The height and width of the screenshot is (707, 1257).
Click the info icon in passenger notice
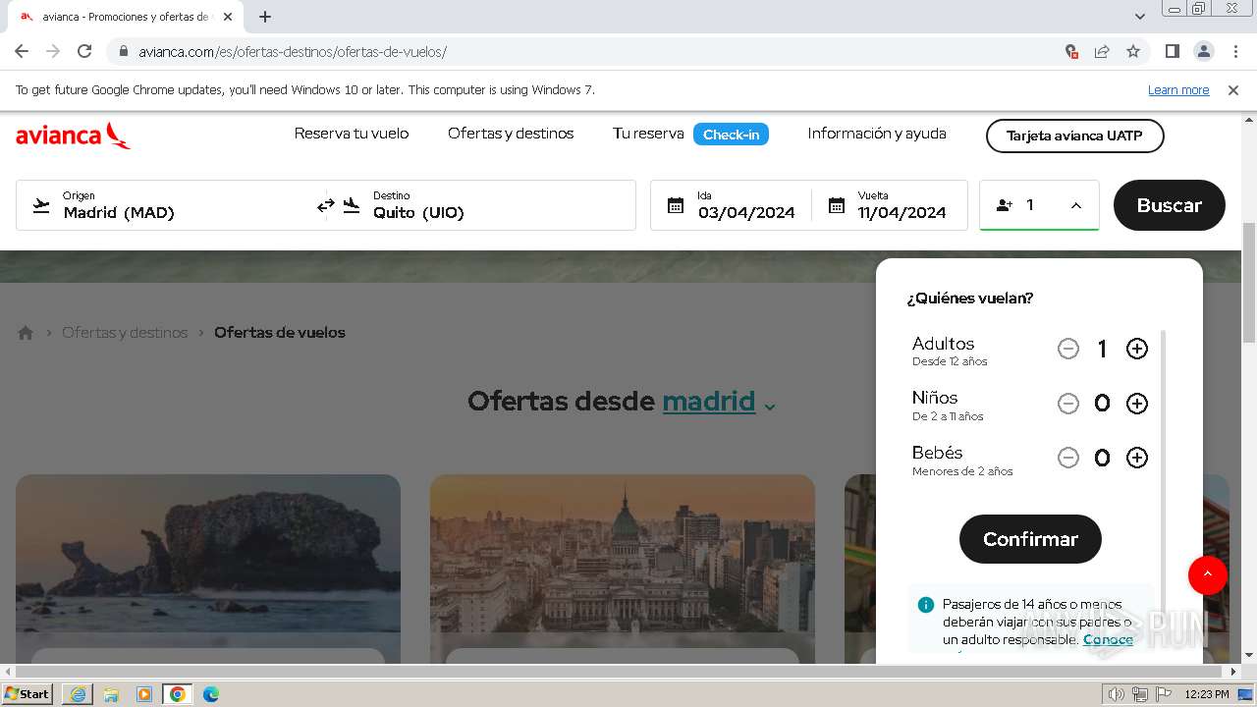click(925, 605)
